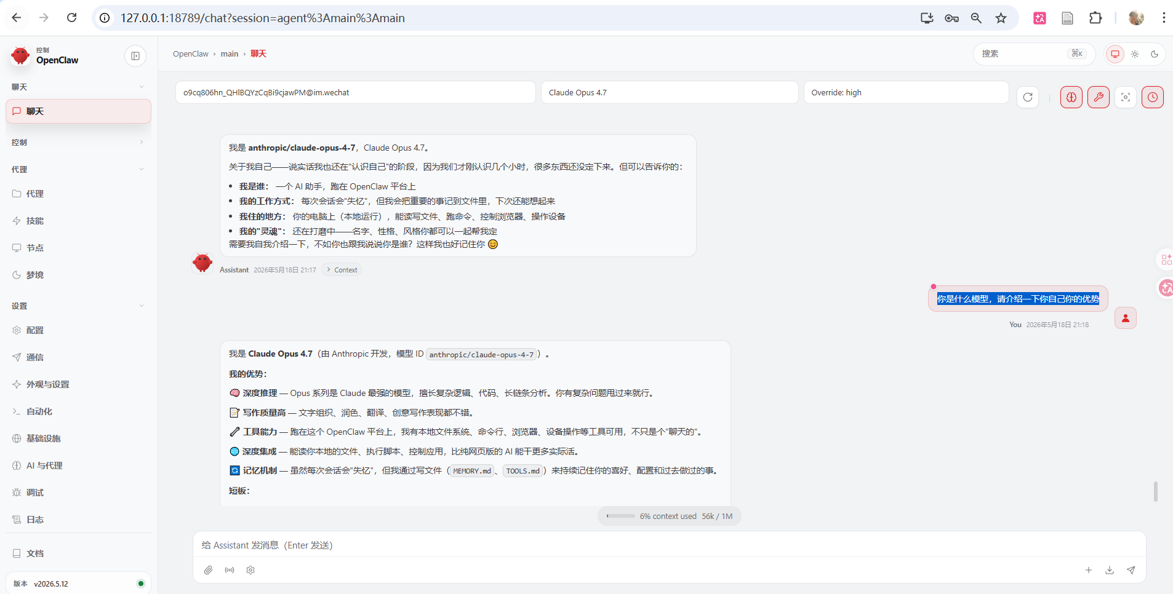
Task: Click the browser address bar URL
Action: [263, 18]
